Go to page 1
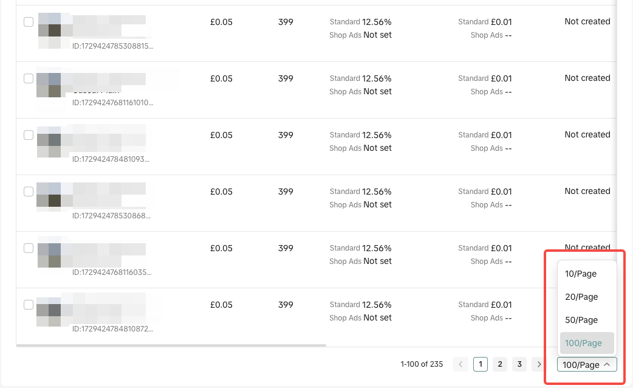 click(480, 364)
